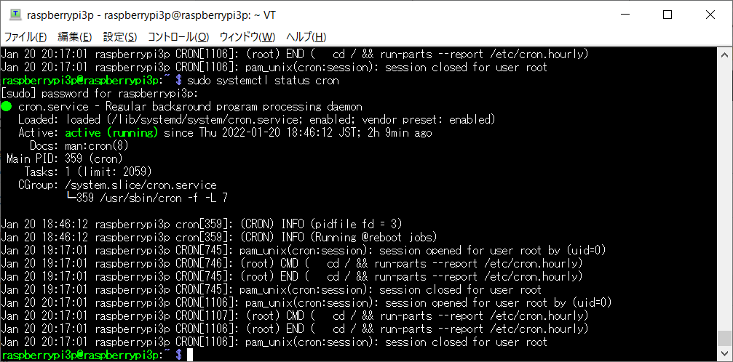This screenshot has width=733, height=362.
Task: Click the 'sudo systemctl status cron' command text
Action: pos(263,81)
